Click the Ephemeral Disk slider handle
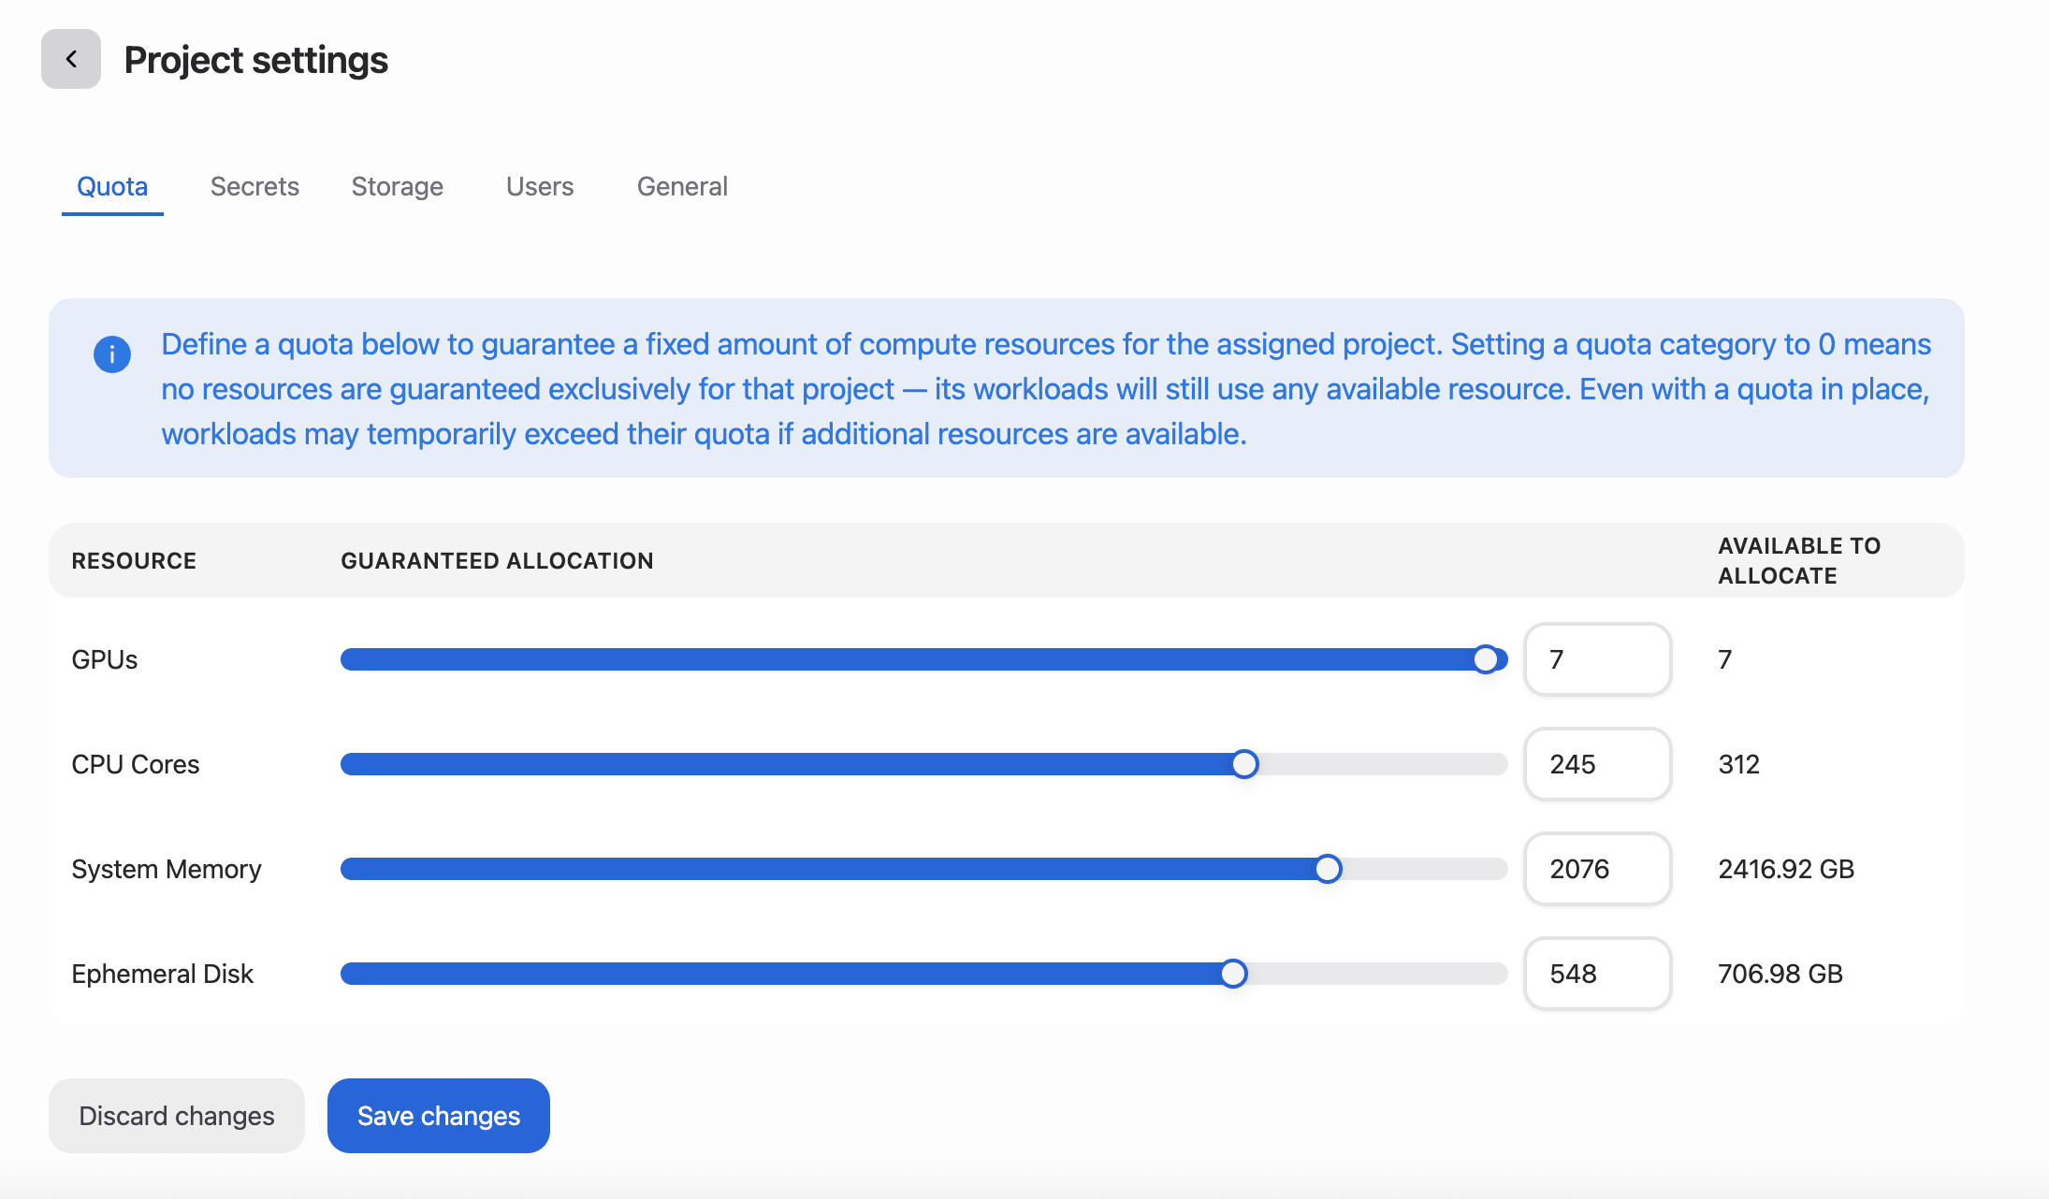The width and height of the screenshot is (2049, 1199). pos(1233,974)
